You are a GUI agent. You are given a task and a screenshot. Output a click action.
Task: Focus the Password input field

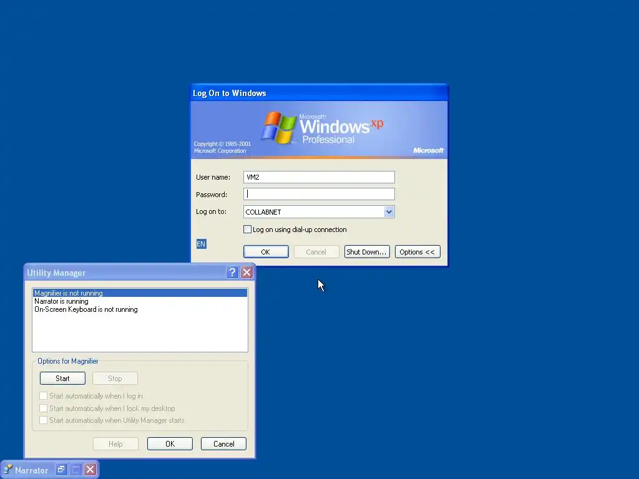319,195
